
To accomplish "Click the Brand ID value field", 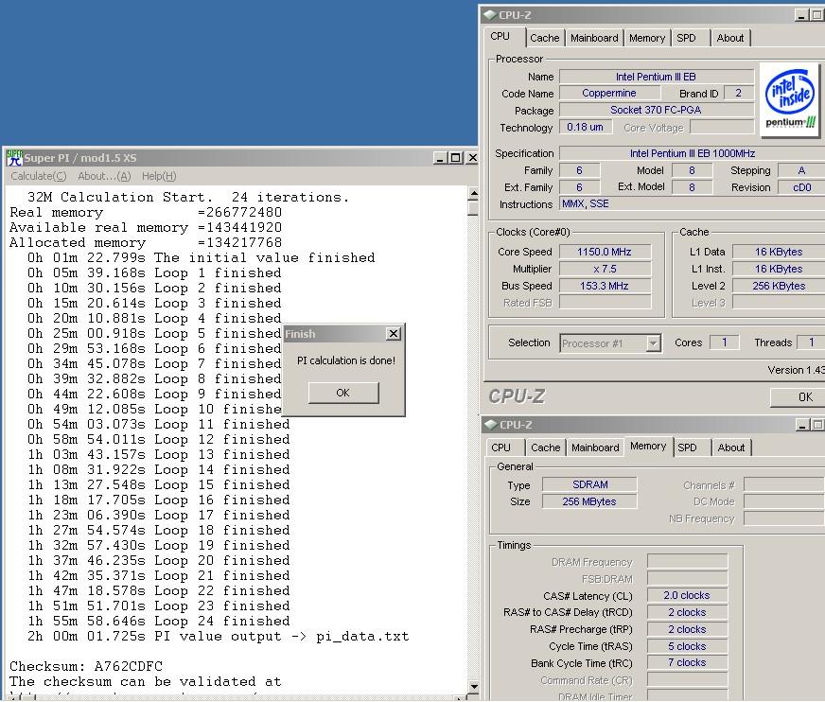I will click(739, 93).
